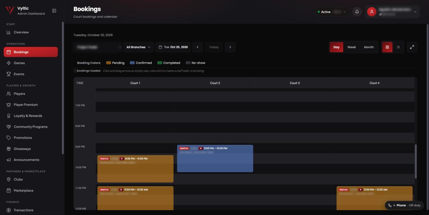Click the Player Premium crown icon
This screenshot has width=429, height=215.
(x=9, y=105)
